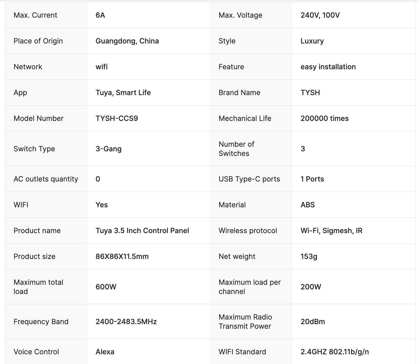Click the '86X86X11.5mm' product size value
Screen dimensions: 418x364
tap(122, 256)
